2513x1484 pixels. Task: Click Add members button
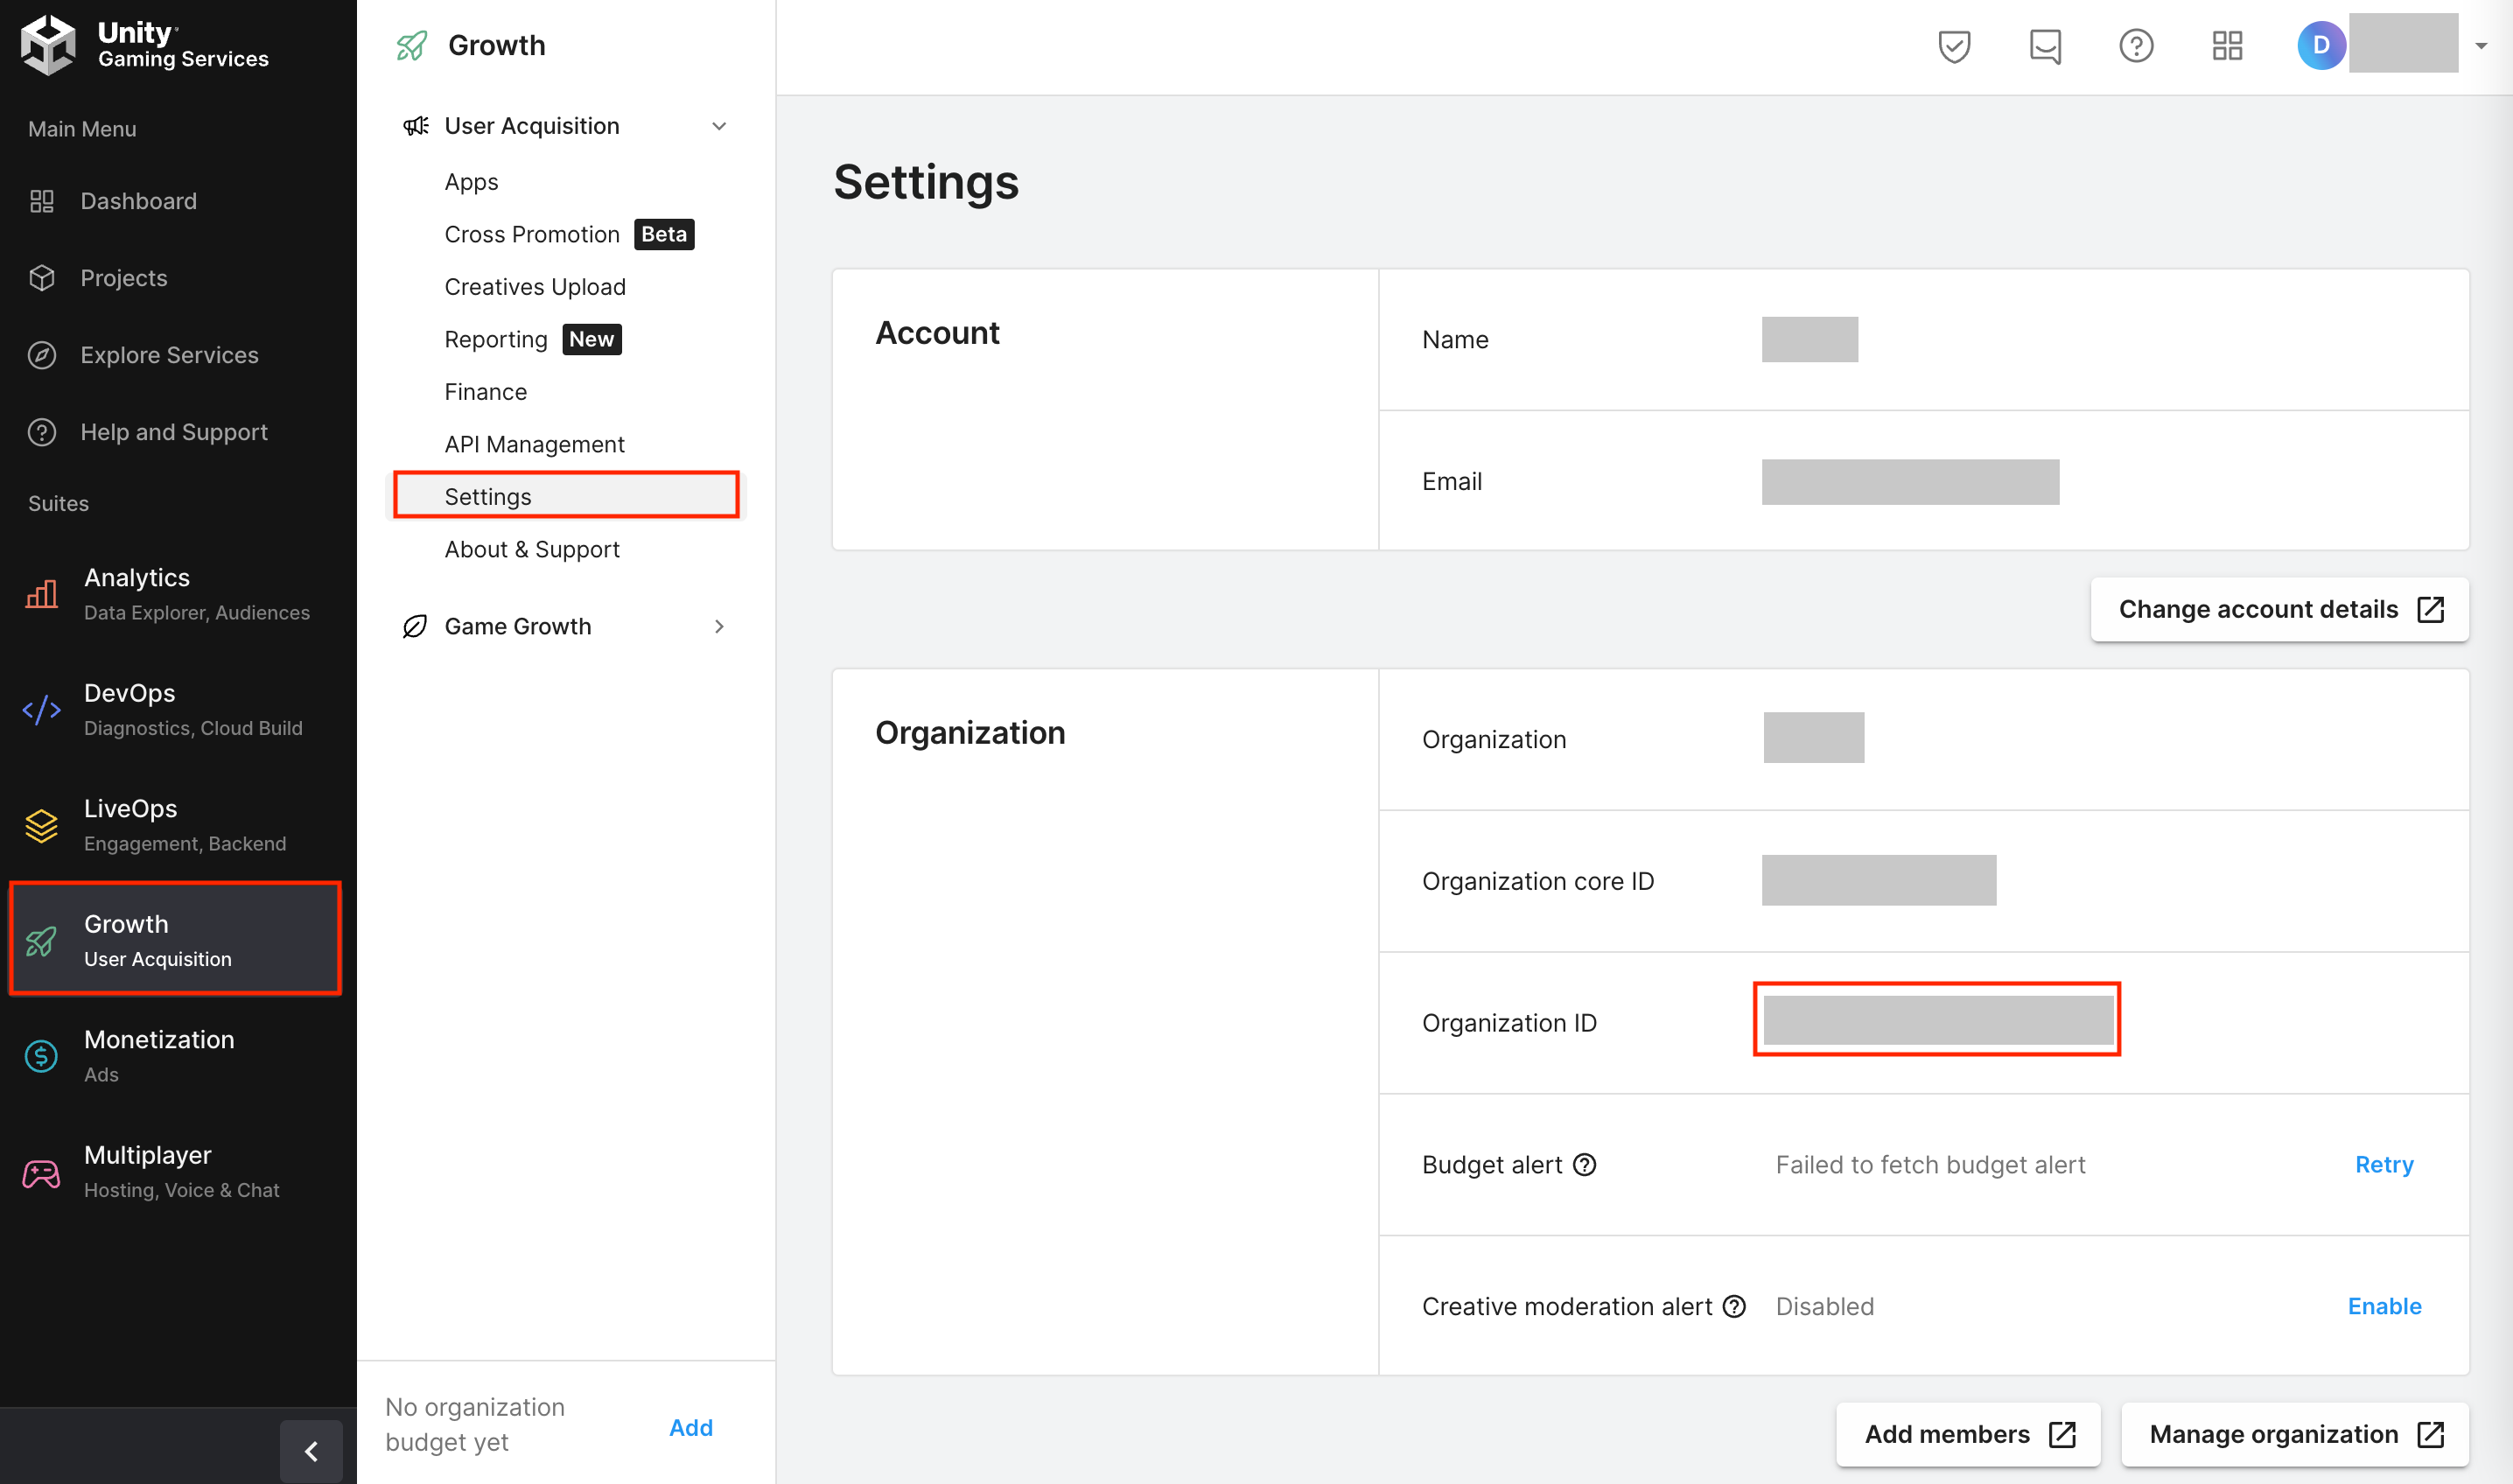click(1968, 1434)
